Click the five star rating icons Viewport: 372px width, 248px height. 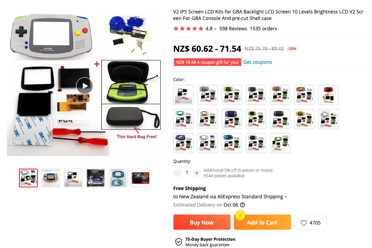pos(188,29)
